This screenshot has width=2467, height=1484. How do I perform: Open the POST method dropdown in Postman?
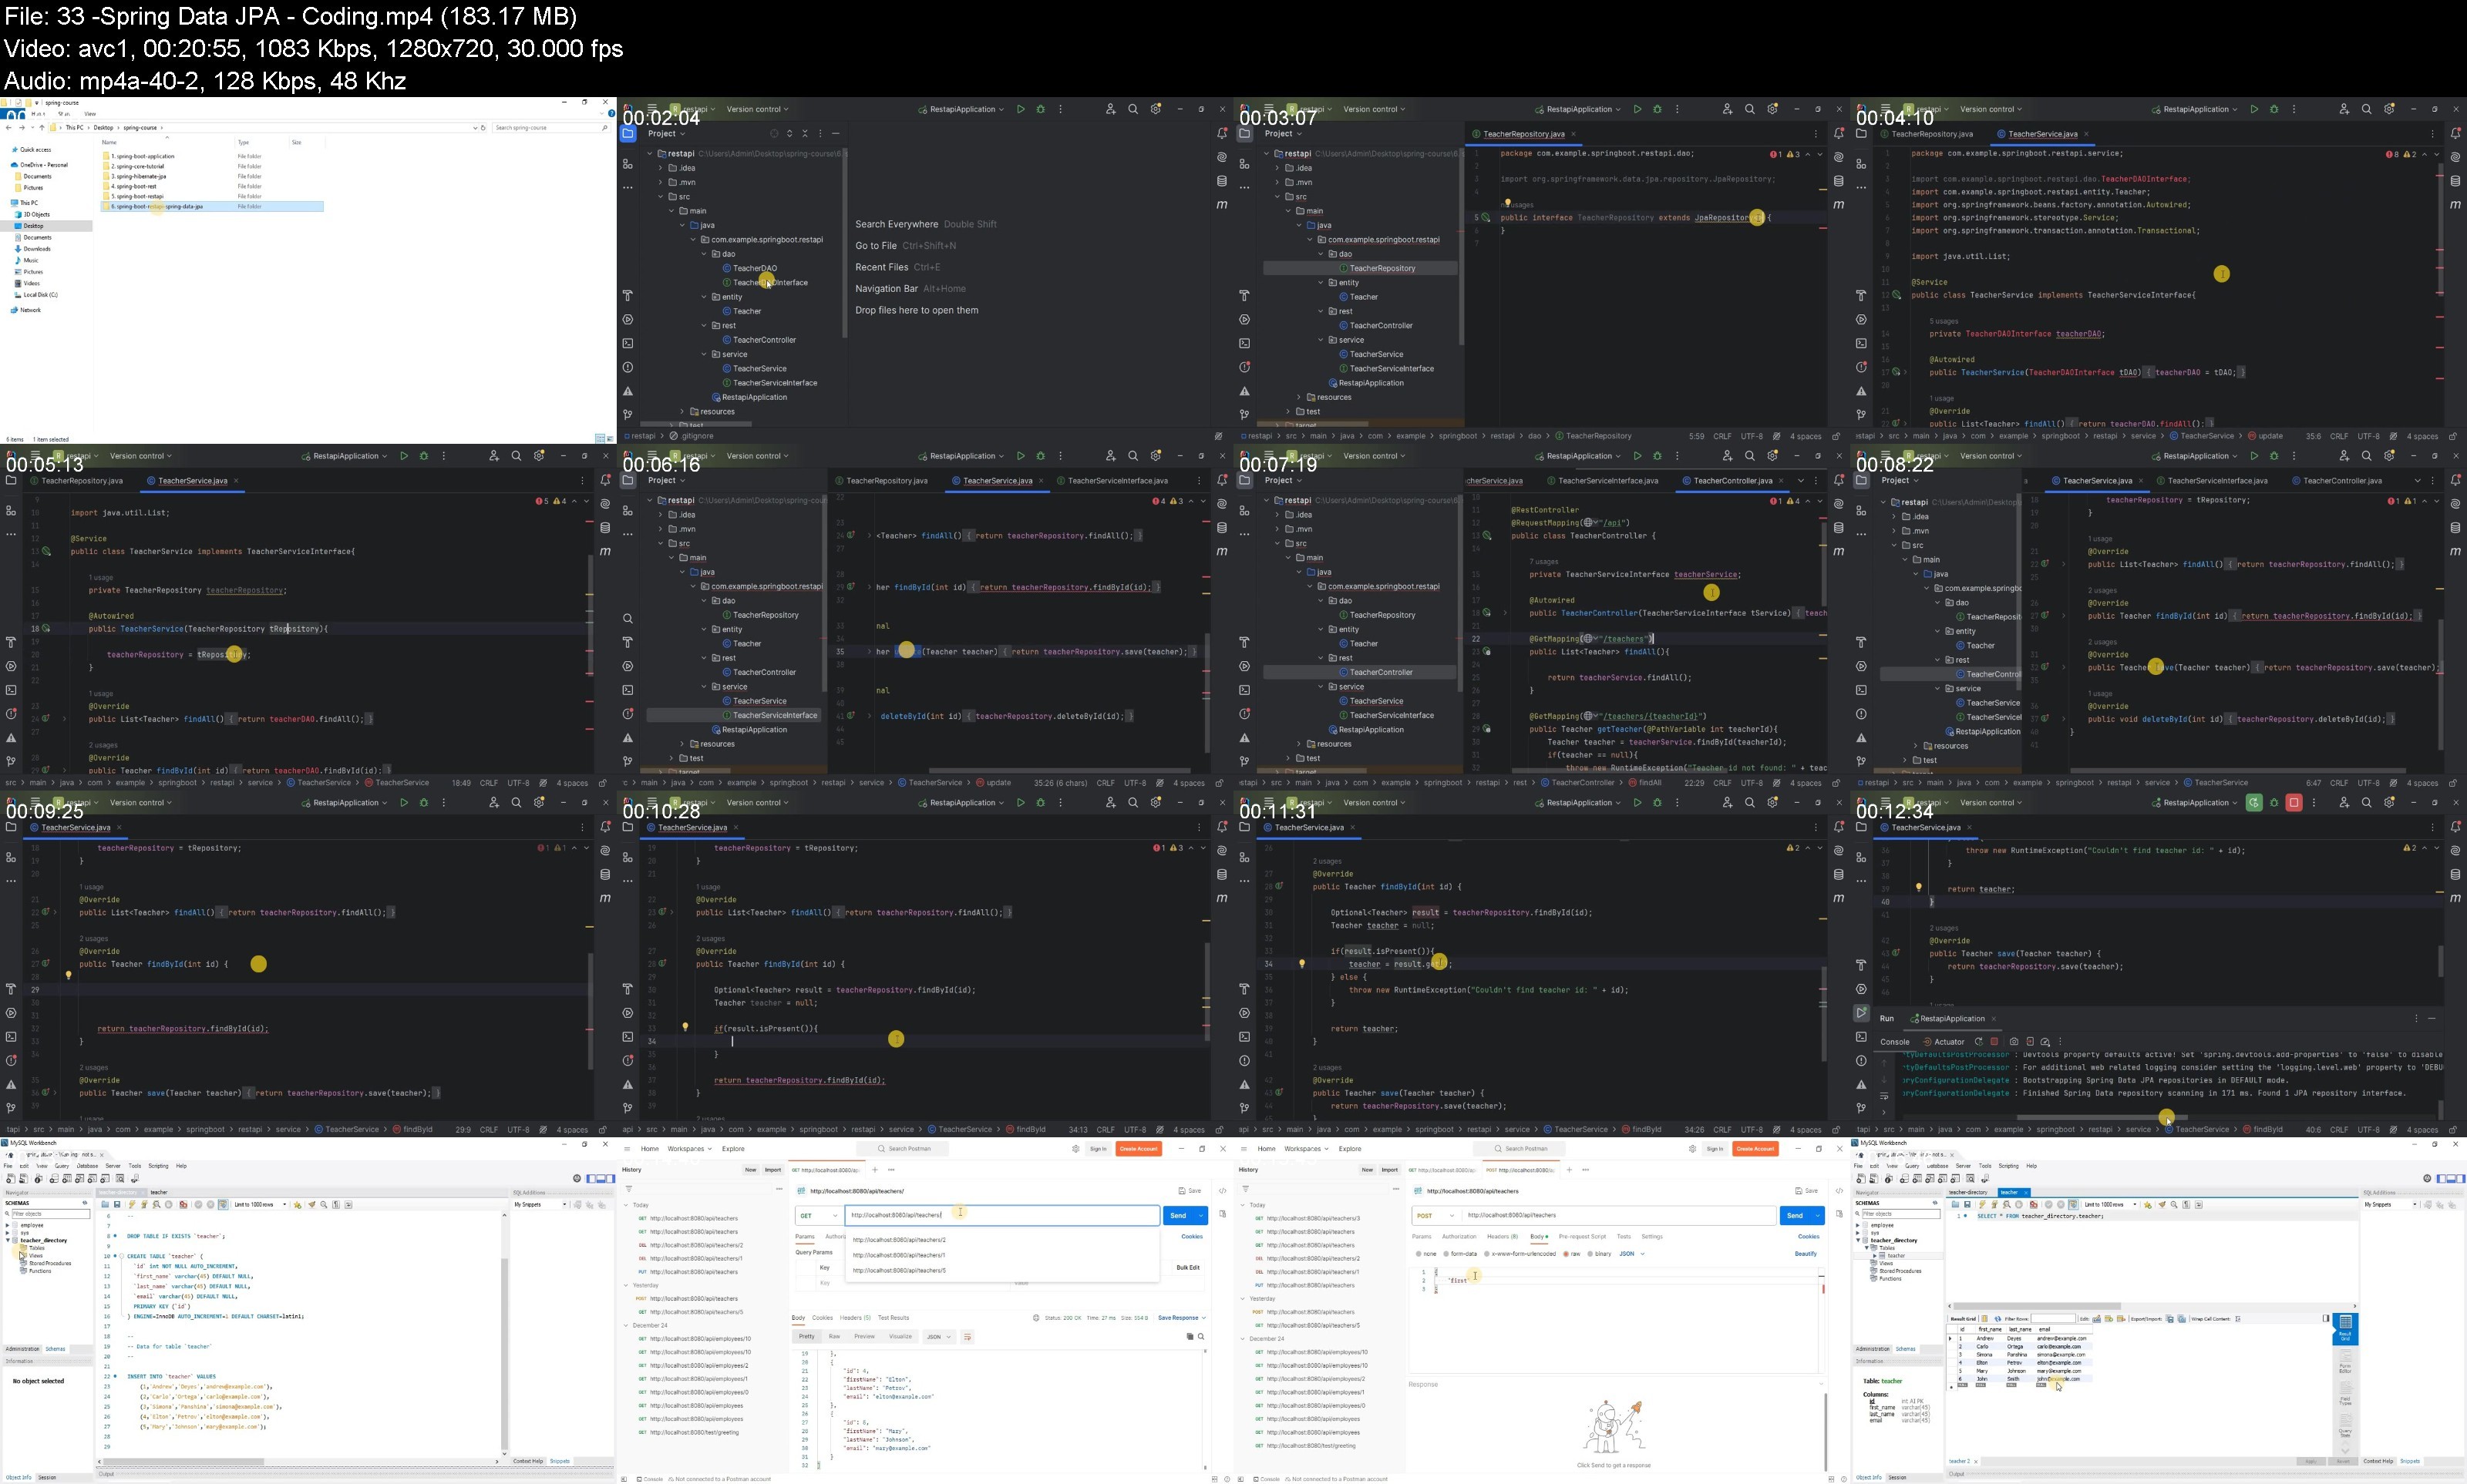(1432, 1216)
